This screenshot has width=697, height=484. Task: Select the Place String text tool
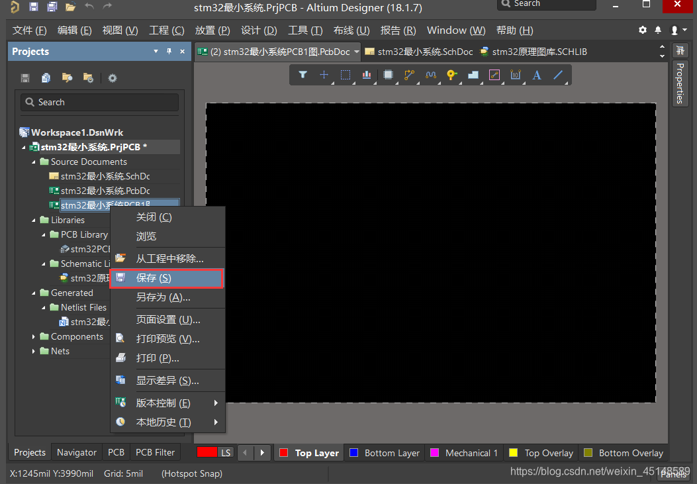click(x=537, y=75)
